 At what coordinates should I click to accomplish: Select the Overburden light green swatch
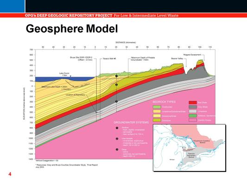click(x=157, y=107)
